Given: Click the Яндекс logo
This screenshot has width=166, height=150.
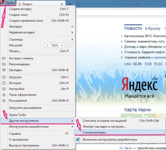Looking at the screenshot, I should tap(140, 84).
